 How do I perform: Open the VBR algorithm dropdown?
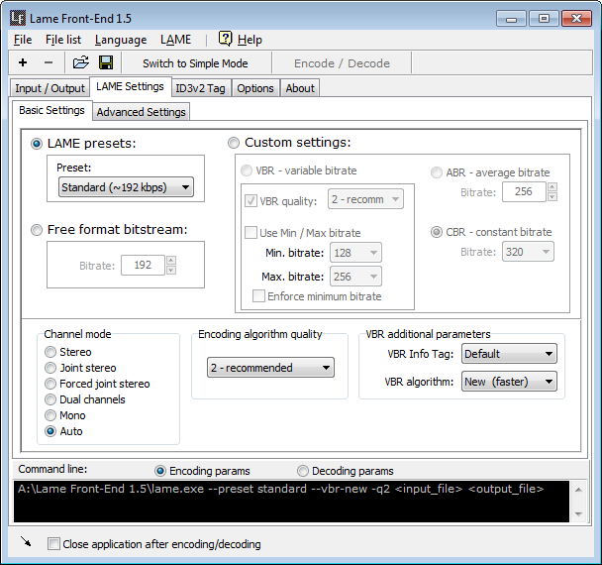tap(509, 382)
